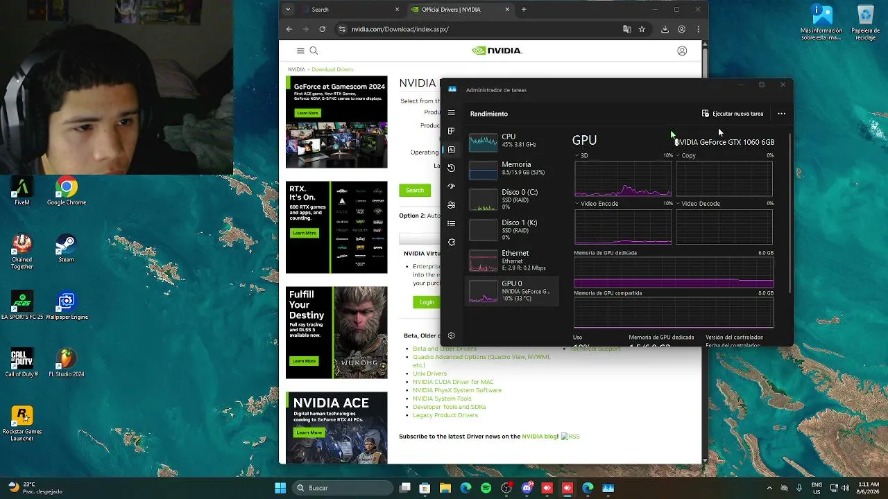The width and height of the screenshot is (888, 499).
Task: Open Steam desktop shortcut
Action: (x=66, y=249)
